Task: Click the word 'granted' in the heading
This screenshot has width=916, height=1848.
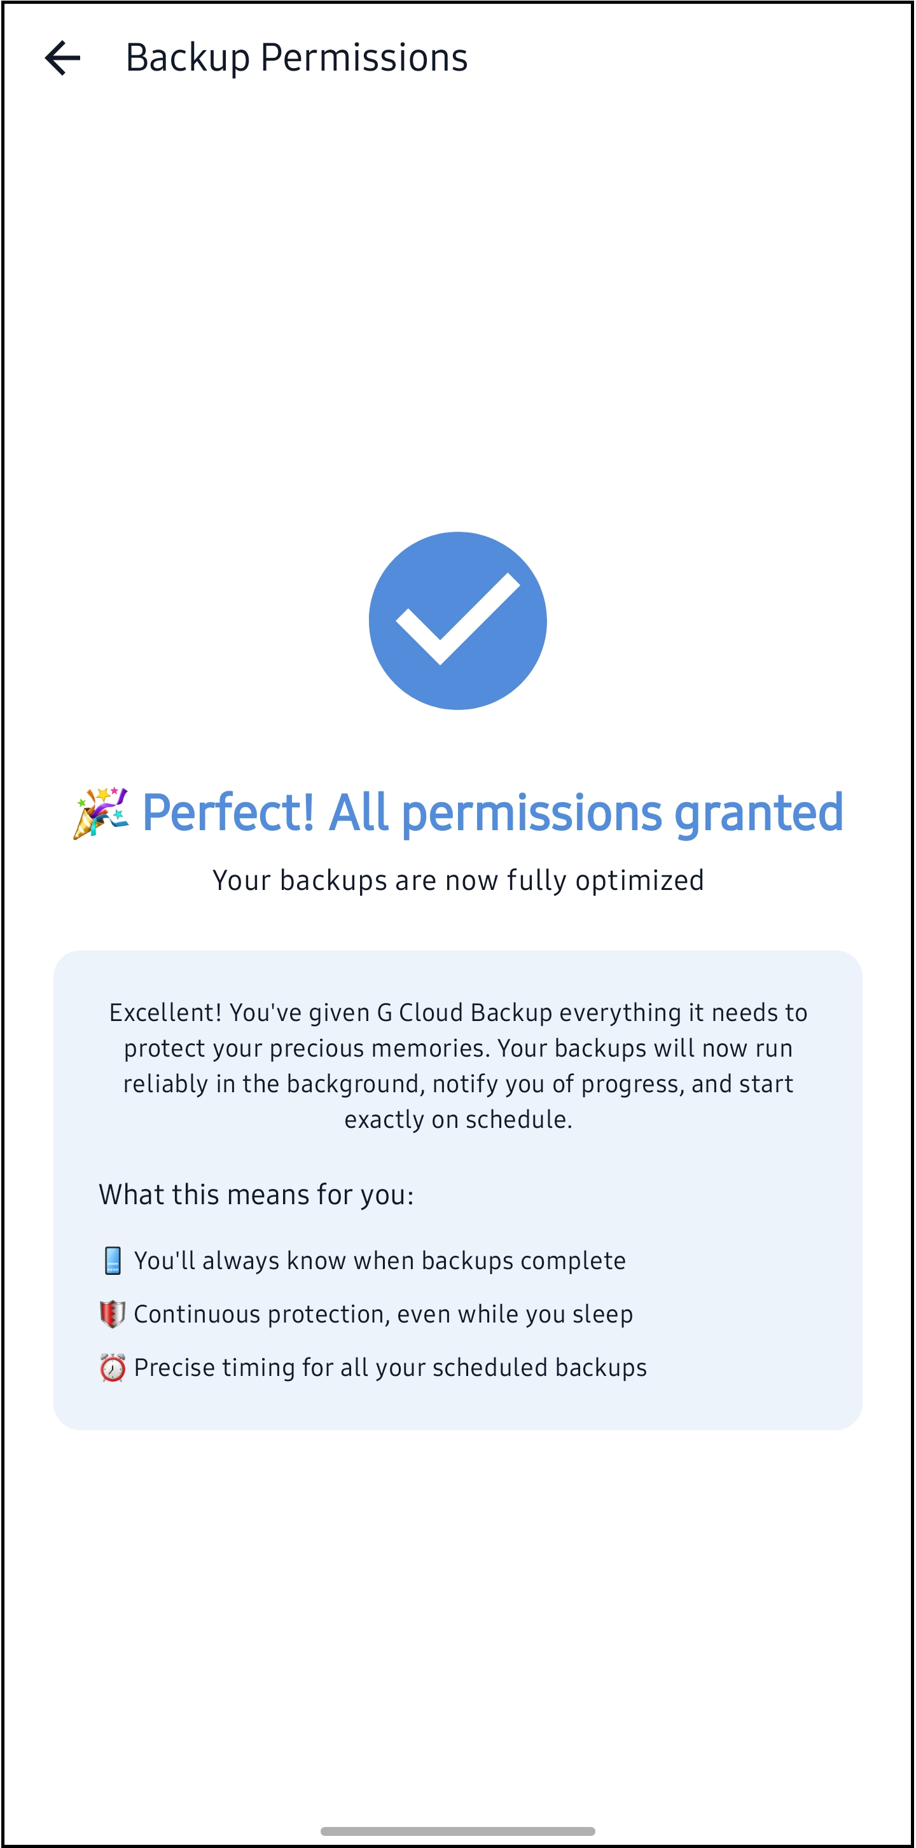Action: pyautogui.click(x=759, y=813)
